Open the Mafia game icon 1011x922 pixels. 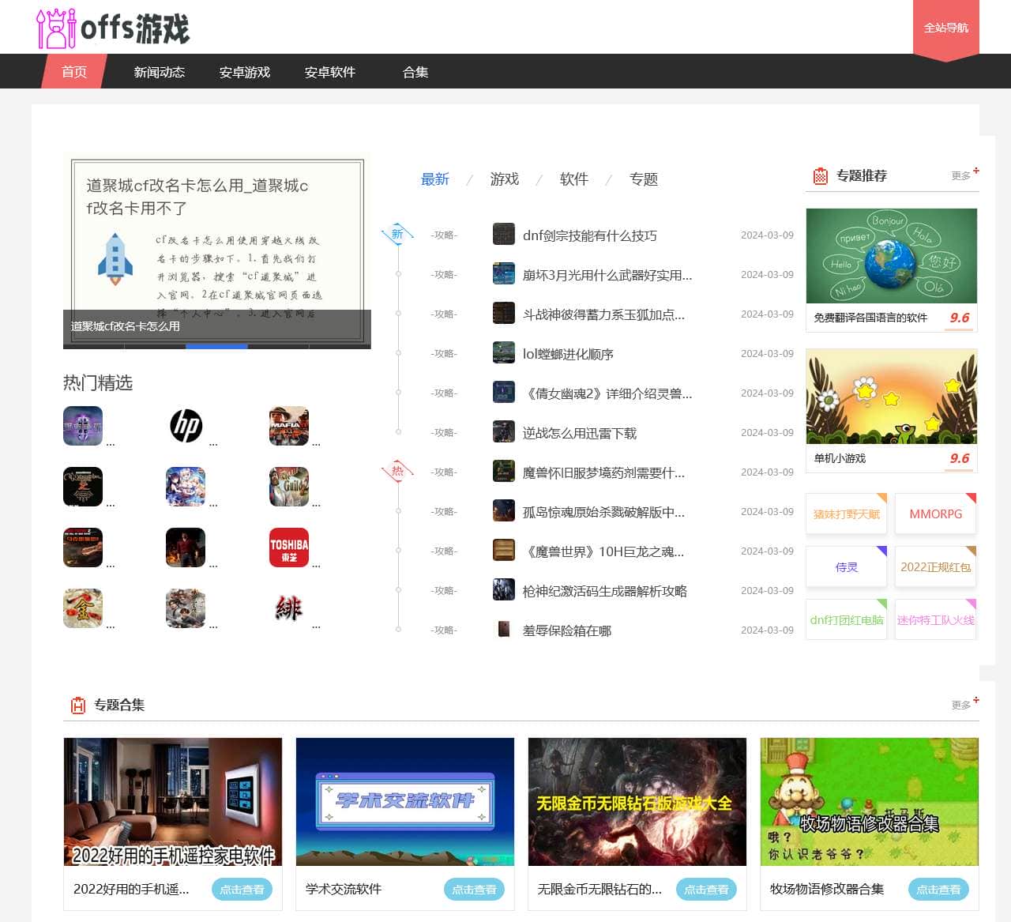(x=289, y=426)
